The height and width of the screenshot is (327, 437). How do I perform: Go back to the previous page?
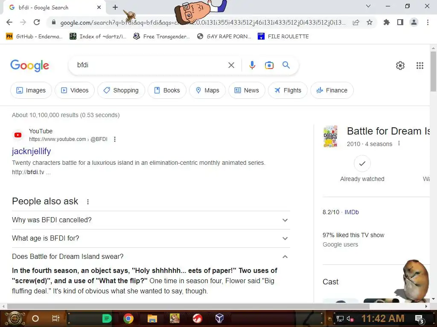[x=9, y=22]
